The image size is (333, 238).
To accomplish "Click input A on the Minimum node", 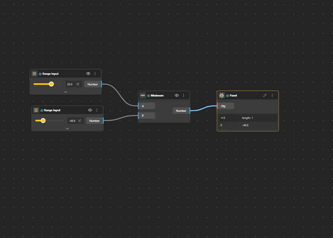I will (x=147, y=106).
